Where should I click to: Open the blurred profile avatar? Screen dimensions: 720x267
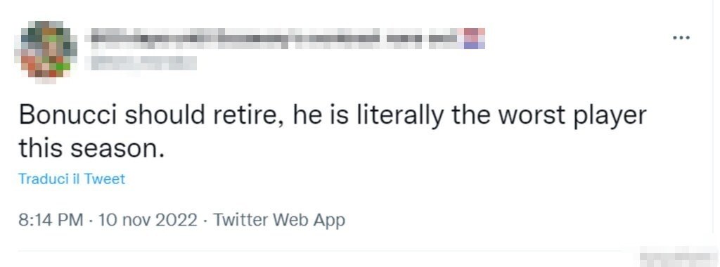point(46,51)
